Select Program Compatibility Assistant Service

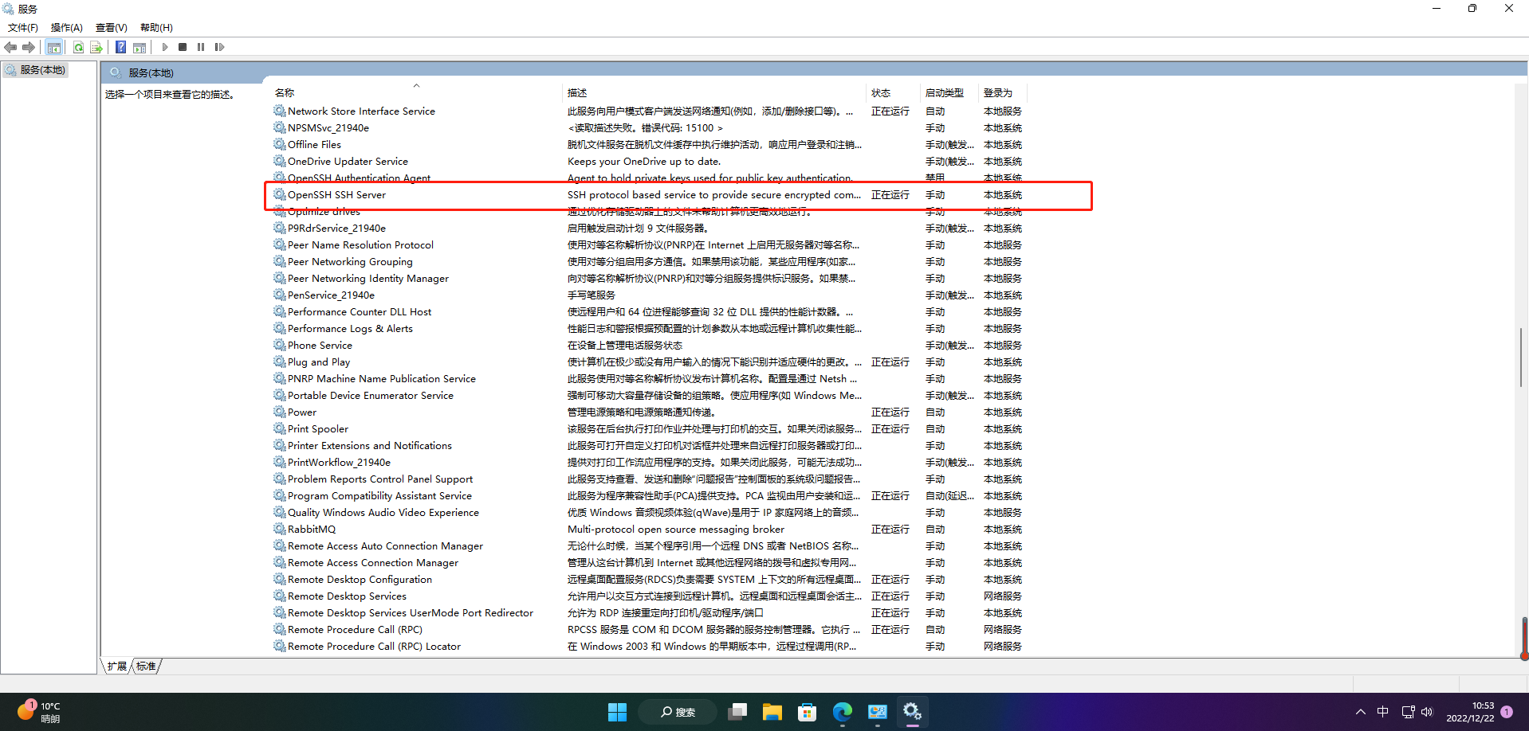648,495
